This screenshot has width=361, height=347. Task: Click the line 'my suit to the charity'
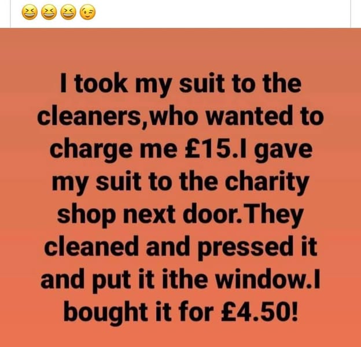[180, 183]
